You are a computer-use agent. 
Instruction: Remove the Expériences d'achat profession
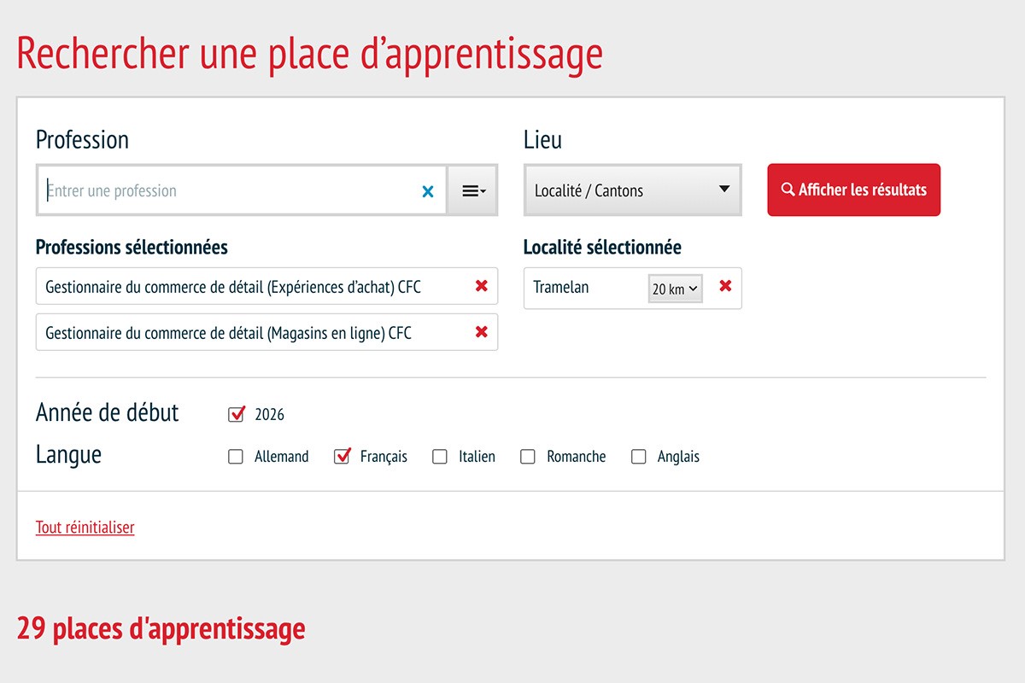(481, 286)
